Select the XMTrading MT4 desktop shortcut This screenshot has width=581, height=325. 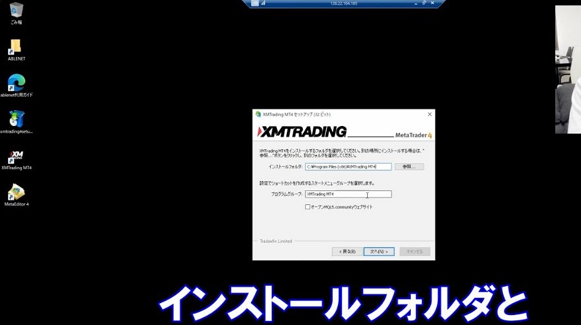tap(16, 161)
